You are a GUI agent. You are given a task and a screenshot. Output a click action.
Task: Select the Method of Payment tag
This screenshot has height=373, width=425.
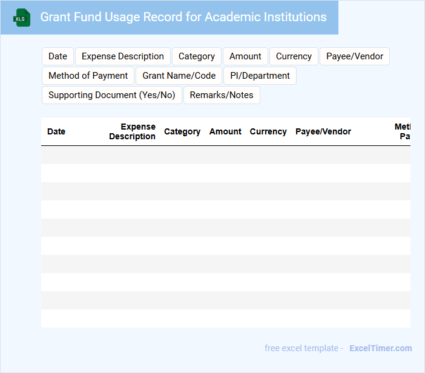click(x=88, y=76)
